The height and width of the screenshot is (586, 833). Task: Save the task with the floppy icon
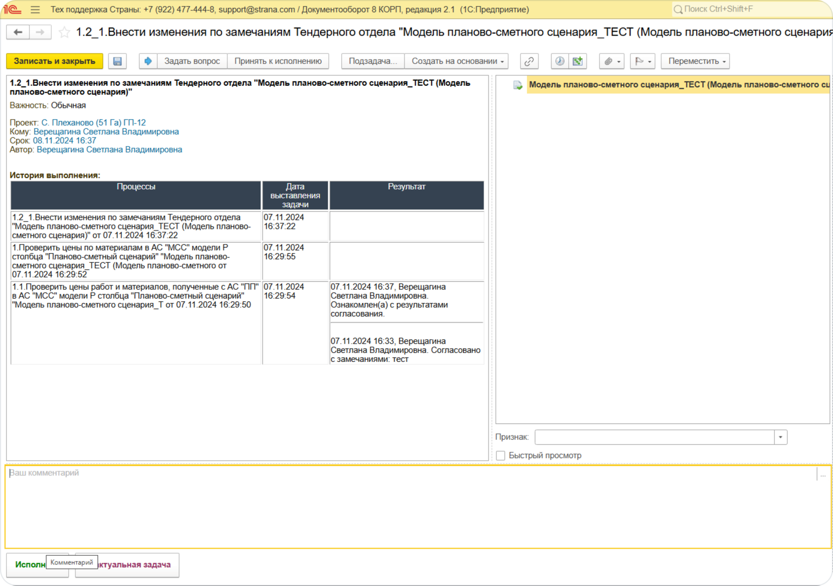pos(118,61)
